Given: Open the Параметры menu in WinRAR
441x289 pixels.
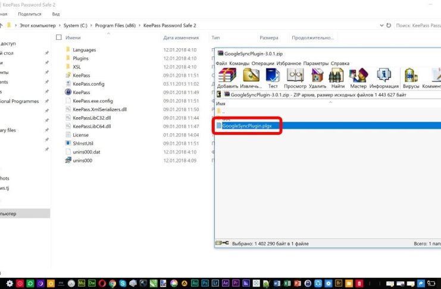Looking at the screenshot, I should tap(316, 63).
